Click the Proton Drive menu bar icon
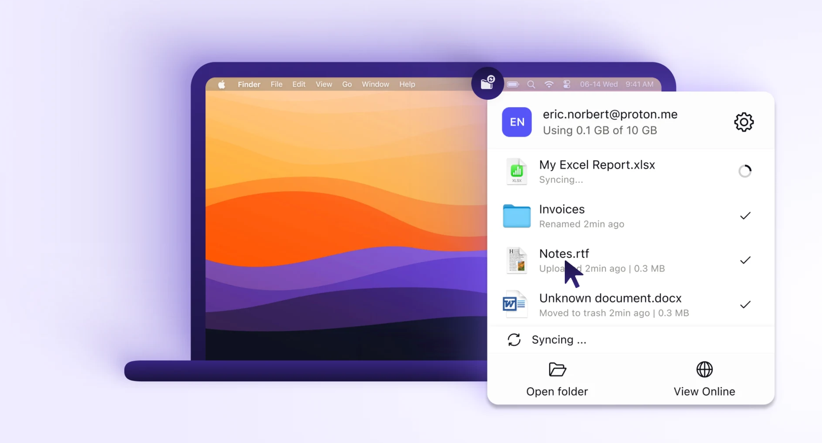 487,83
